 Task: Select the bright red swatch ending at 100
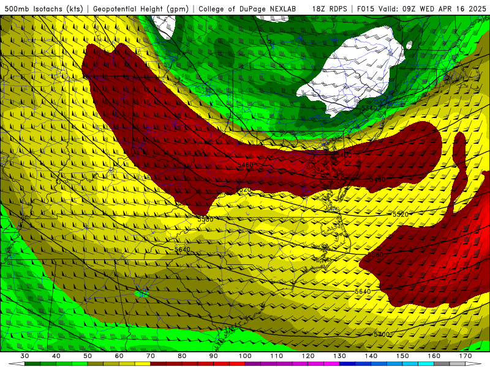[x=237, y=364]
